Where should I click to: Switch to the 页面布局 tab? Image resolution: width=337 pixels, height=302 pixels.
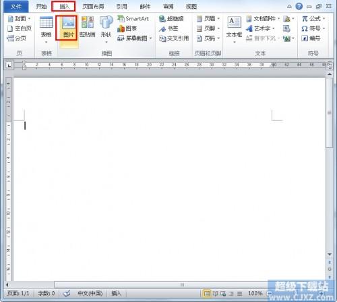(93, 7)
